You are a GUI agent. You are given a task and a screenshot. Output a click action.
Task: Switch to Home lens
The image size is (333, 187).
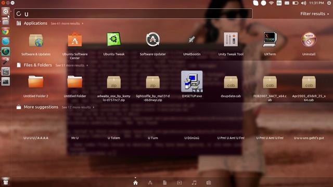[135, 183]
